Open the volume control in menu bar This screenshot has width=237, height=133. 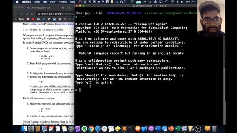tap(182, 2)
